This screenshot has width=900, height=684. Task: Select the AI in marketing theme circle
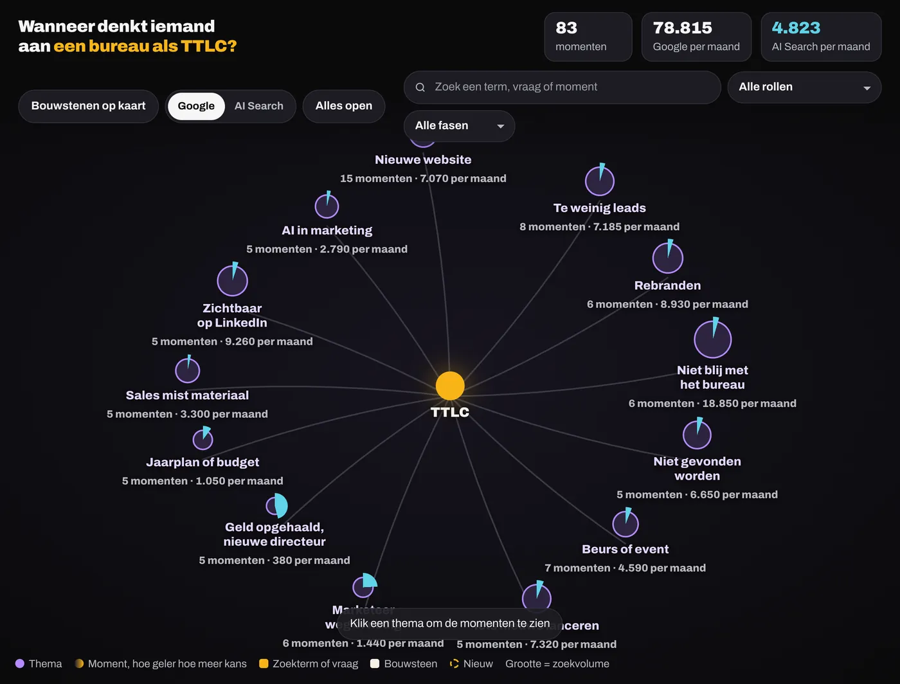click(x=327, y=206)
